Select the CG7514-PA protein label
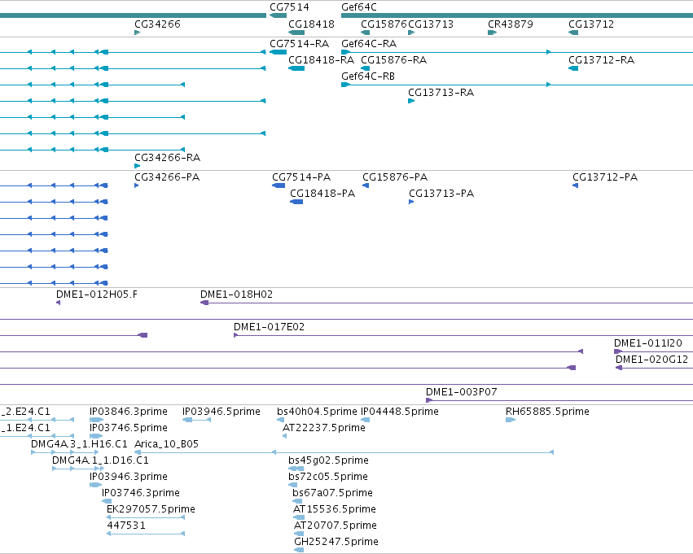Image resolution: width=693 pixels, height=554 pixels. click(301, 177)
